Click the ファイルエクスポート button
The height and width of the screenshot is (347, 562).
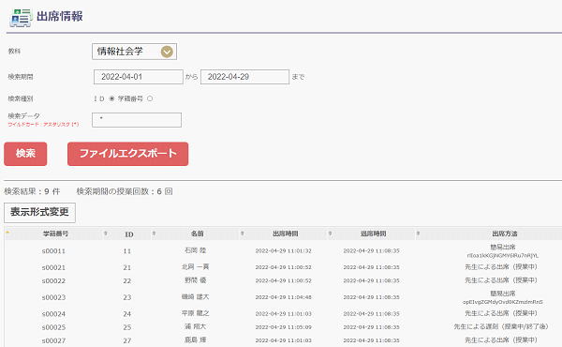tap(127, 154)
